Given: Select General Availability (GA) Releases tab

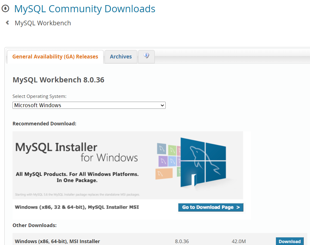Looking at the screenshot, I should [55, 57].
